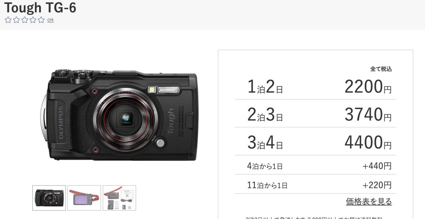Click the fifth rating star
The width and height of the screenshot is (425, 219).
click(41, 20)
